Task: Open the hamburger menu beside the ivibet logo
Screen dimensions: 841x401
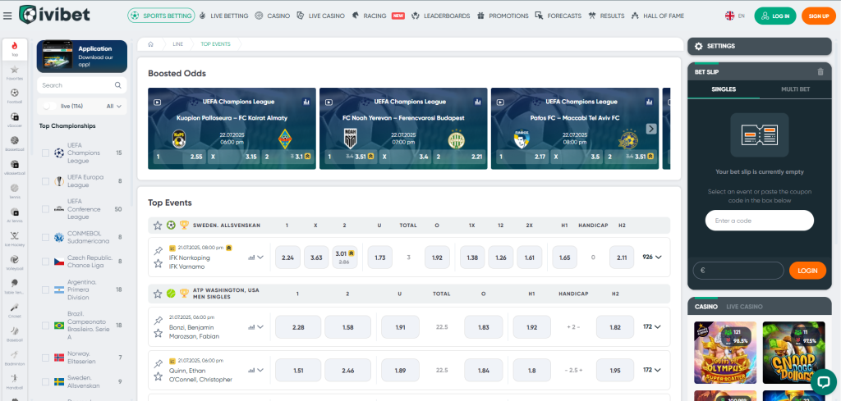Action: [7, 16]
